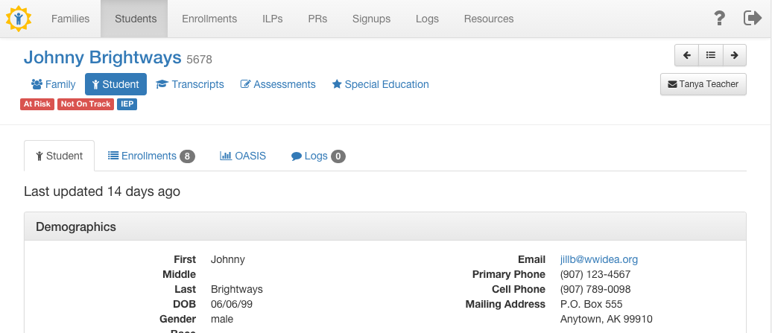
Task: Click the Johnny Brightways name heading
Action: [x=102, y=57]
